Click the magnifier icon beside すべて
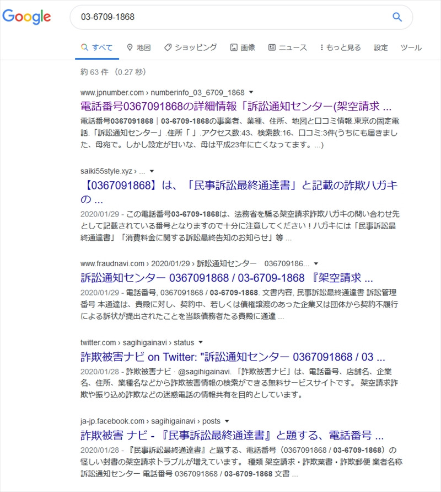This screenshot has height=492, width=441. click(84, 47)
